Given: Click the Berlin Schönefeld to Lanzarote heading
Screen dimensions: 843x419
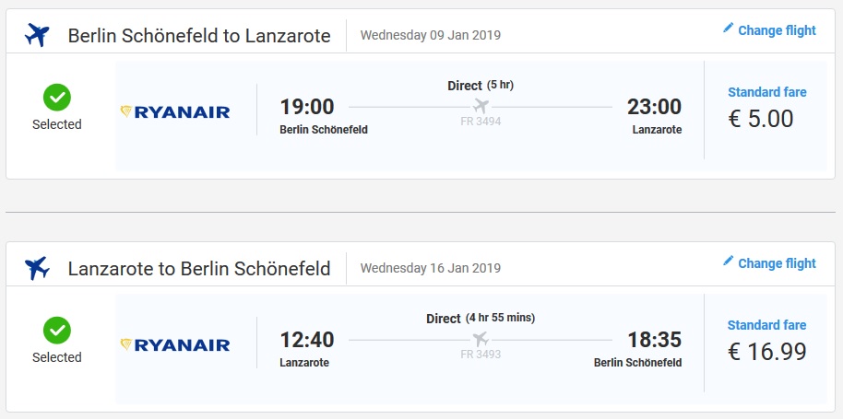Looking at the screenshot, I should (199, 35).
